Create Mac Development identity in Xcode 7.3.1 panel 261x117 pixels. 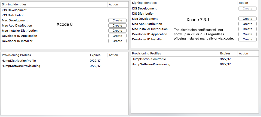coord(247,19)
